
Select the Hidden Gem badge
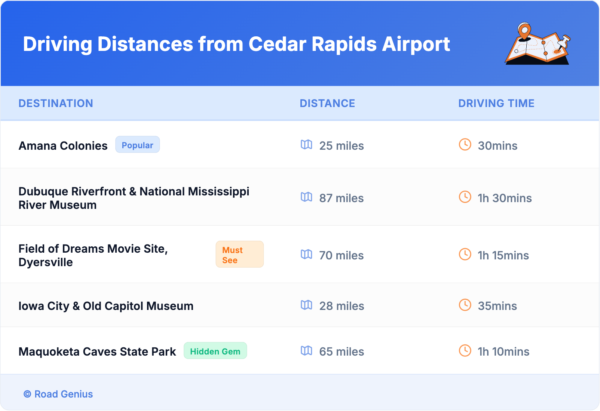pos(215,351)
